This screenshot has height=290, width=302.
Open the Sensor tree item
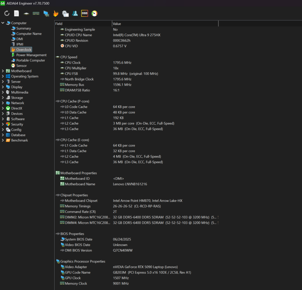21,66
